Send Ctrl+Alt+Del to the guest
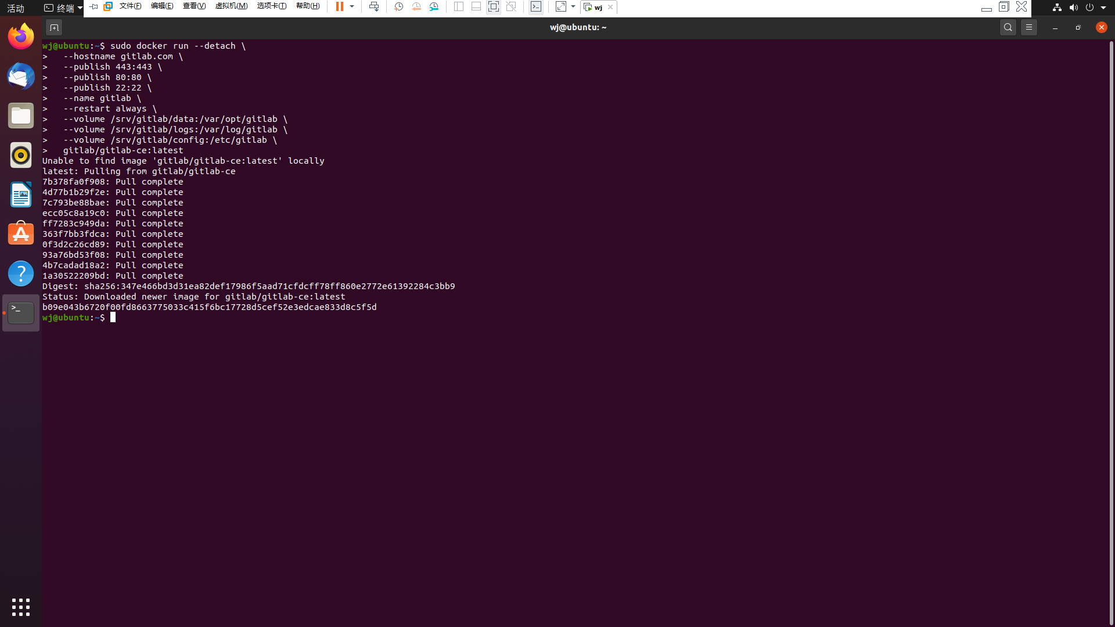 pyautogui.click(x=374, y=6)
